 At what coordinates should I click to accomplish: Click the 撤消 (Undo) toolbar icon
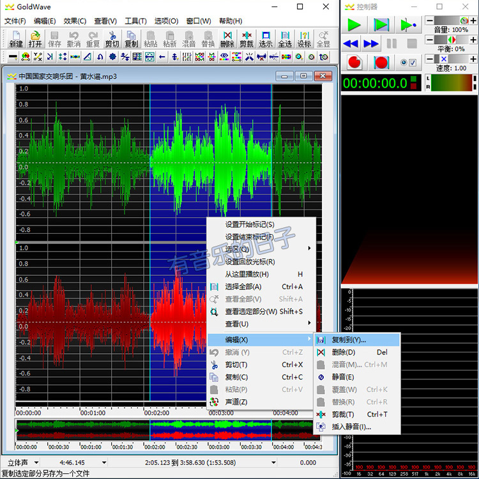tap(73, 39)
